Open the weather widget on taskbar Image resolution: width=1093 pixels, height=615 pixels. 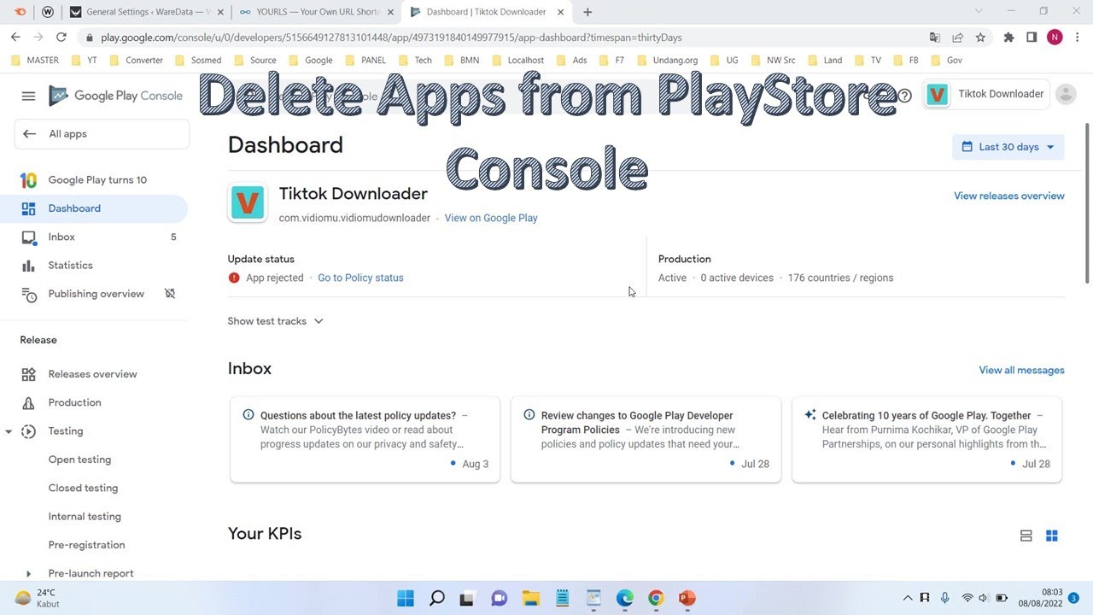click(38, 598)
